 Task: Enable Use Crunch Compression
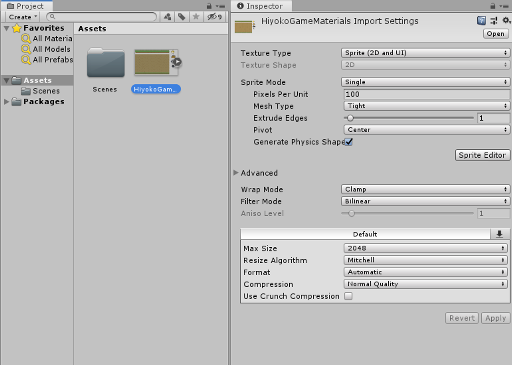coord(349,296)
